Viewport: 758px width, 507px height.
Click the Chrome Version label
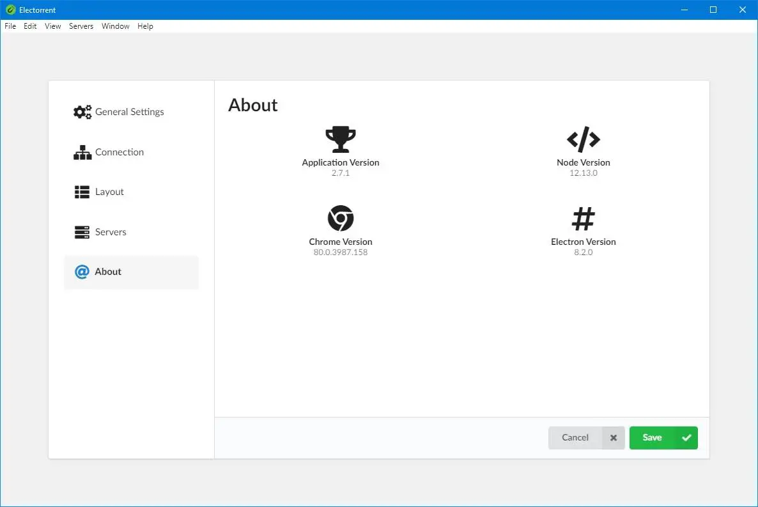coord(340,242)
